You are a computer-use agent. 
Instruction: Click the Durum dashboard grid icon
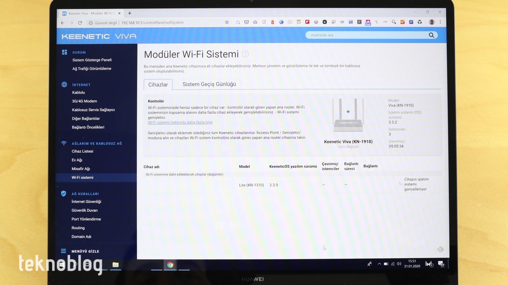coord(64,52)
